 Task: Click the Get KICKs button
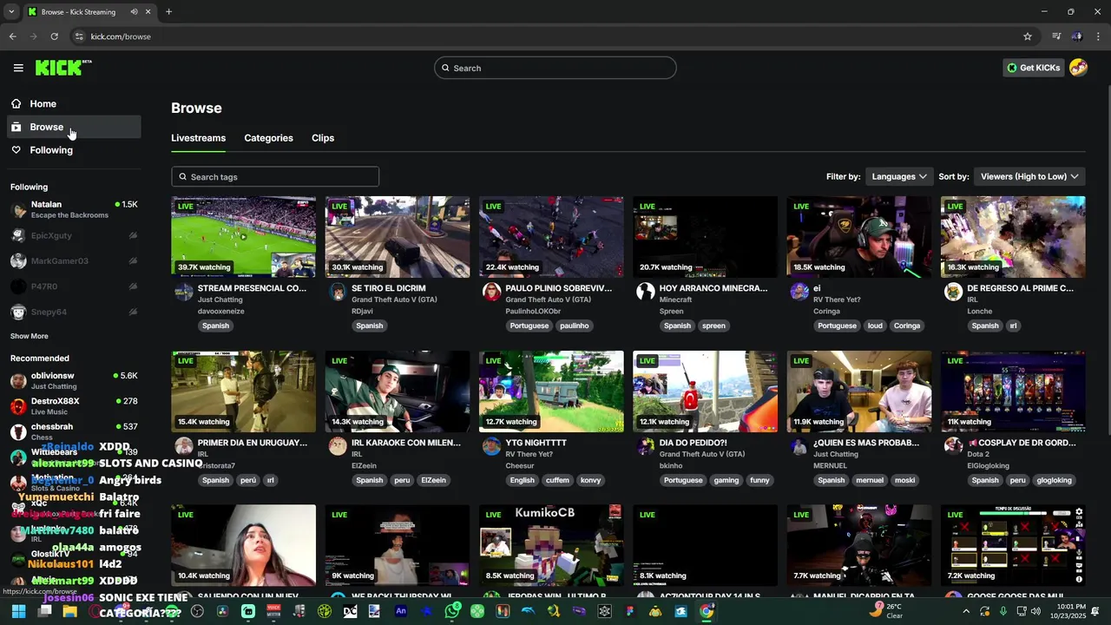click(x=1033, y=68)
